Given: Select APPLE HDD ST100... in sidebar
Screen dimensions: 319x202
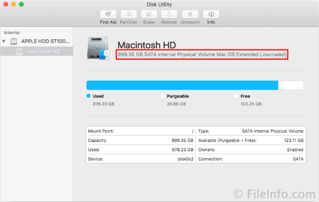Looking at the screenshot, I should (45, 41).
